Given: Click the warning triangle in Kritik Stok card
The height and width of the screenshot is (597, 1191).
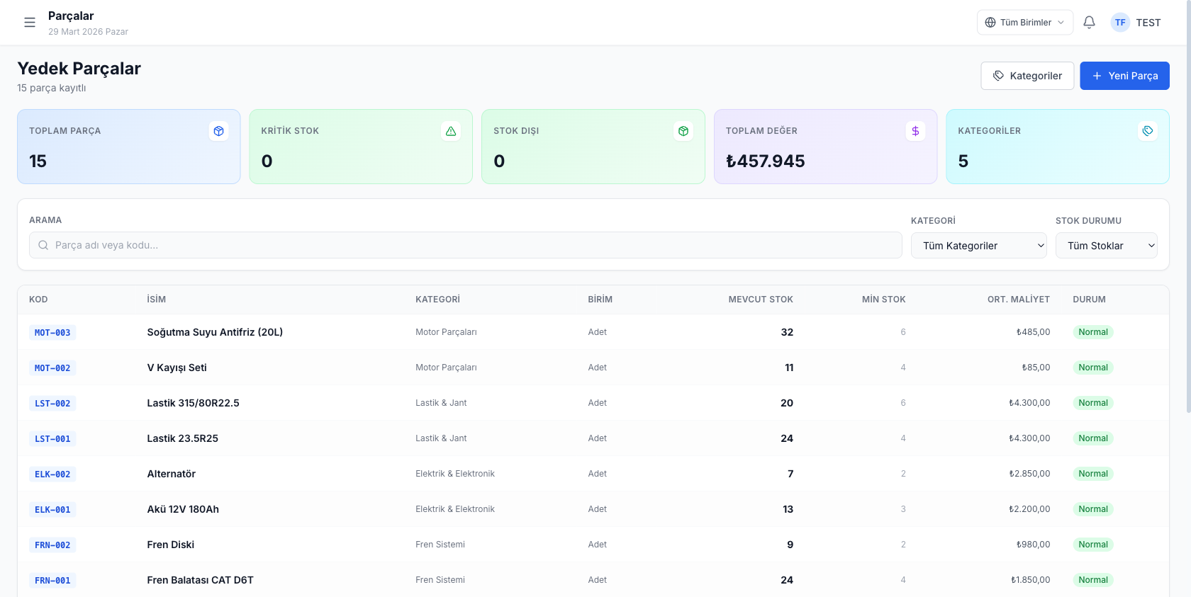Looking at the screenshot, I should (x=451, y=131).
